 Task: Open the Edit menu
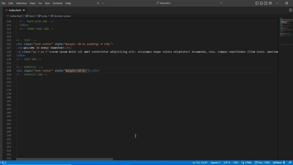(11, 3)
